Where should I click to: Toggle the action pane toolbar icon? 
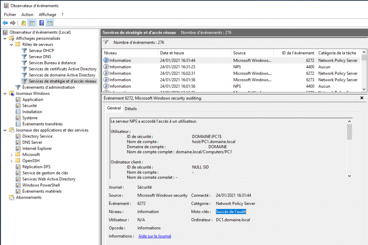point(50,23)
